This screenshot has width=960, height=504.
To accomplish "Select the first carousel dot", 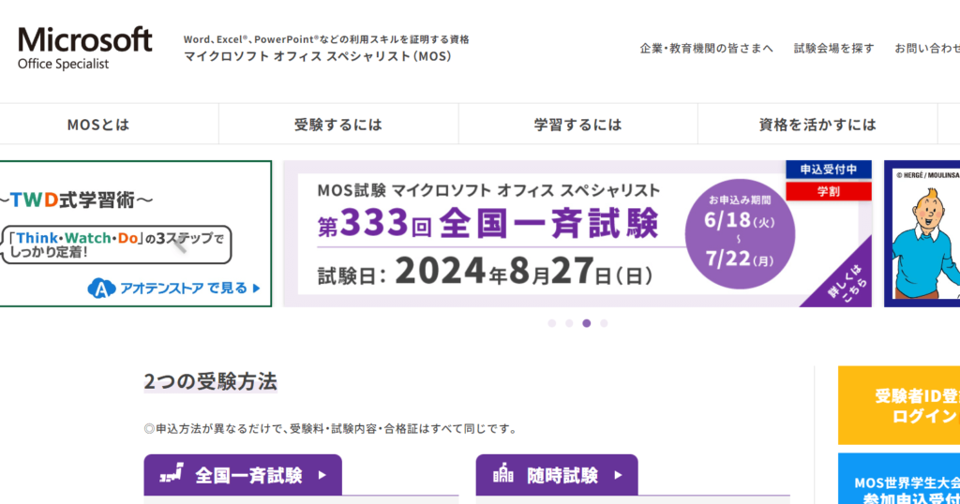I will (552, 323).
